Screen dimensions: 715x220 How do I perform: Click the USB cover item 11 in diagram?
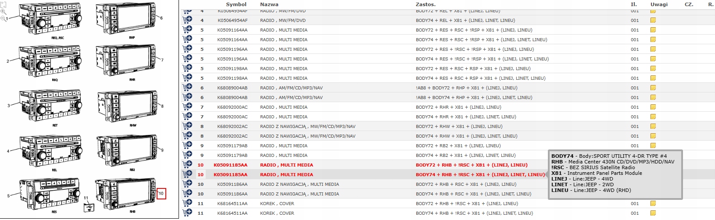(89, 205)
